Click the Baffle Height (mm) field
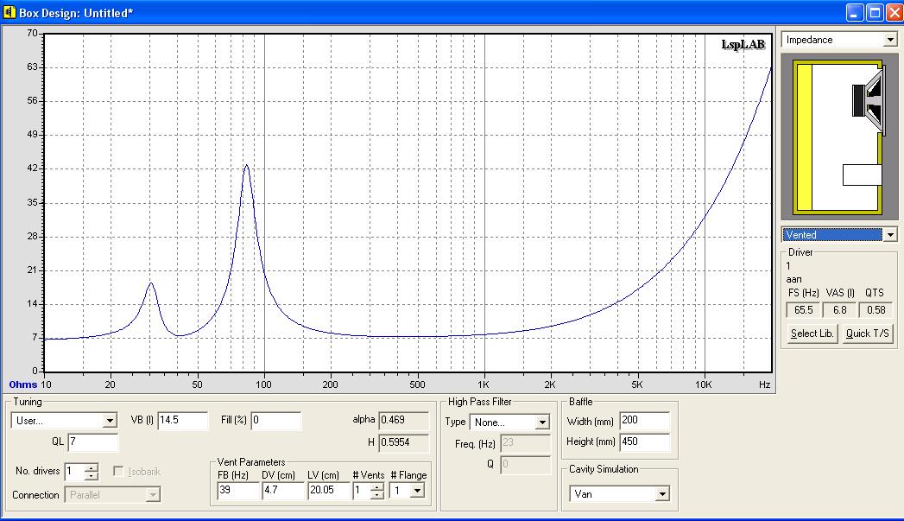904x521 pixels. tap(645, 442)
